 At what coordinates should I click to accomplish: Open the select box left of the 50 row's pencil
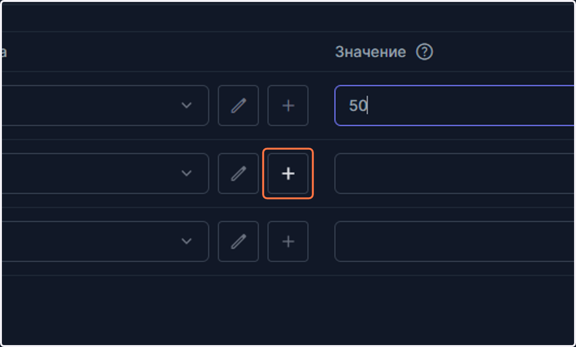[105, 106]
